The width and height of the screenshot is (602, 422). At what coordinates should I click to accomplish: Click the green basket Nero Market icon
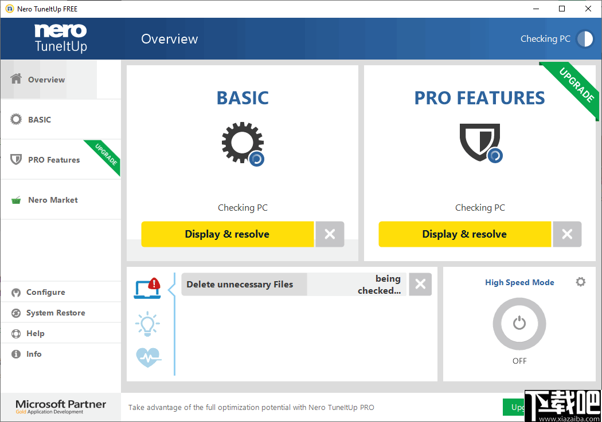(x=16, y=200)
